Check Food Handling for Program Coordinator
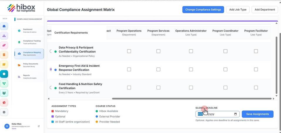Screen dimensions: 281x133 [x=226, y=87]
